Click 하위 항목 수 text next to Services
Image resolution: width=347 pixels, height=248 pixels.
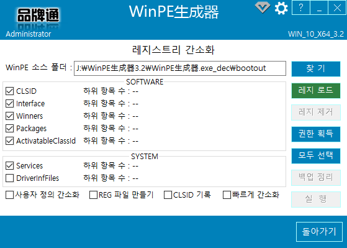(x=110, y=165)
